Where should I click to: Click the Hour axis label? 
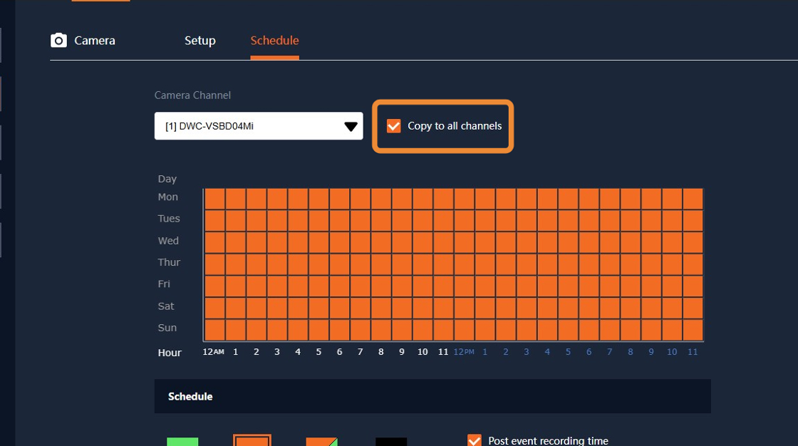(170, 353)
